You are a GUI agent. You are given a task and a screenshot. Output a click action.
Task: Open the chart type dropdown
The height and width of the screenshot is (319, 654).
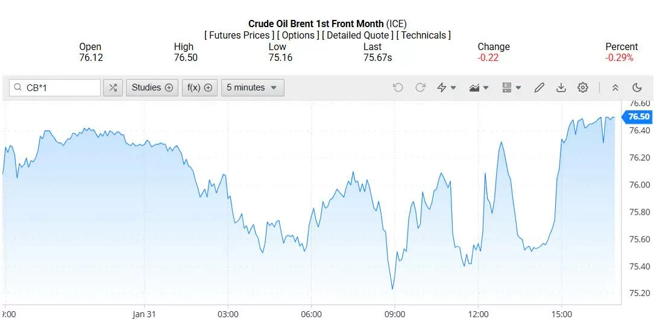pos(479,87)
